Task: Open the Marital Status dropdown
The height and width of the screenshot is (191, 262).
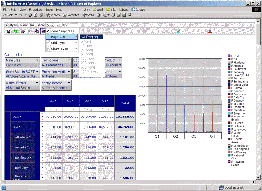Action: (37, 83)
